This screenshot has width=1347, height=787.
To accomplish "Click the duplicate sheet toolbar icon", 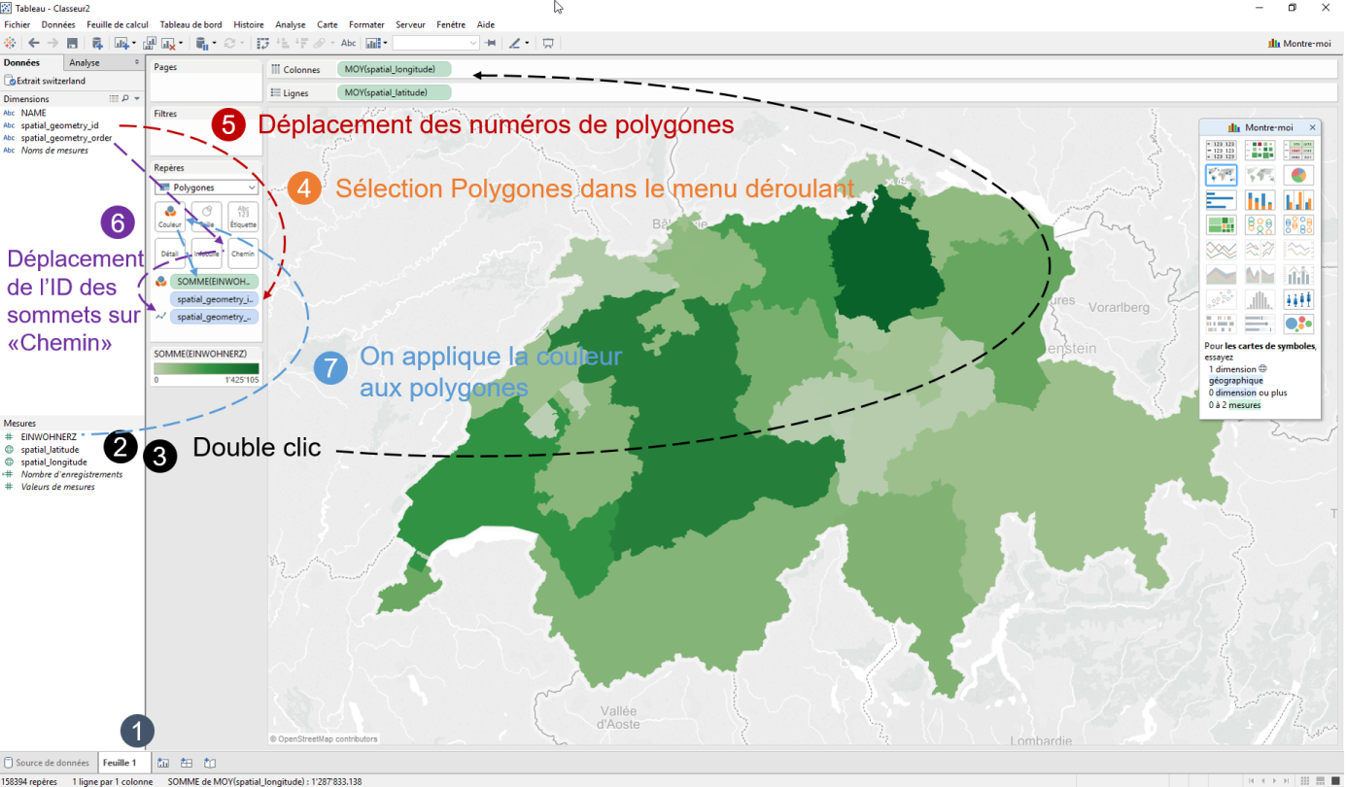I will tap(150, 43).
